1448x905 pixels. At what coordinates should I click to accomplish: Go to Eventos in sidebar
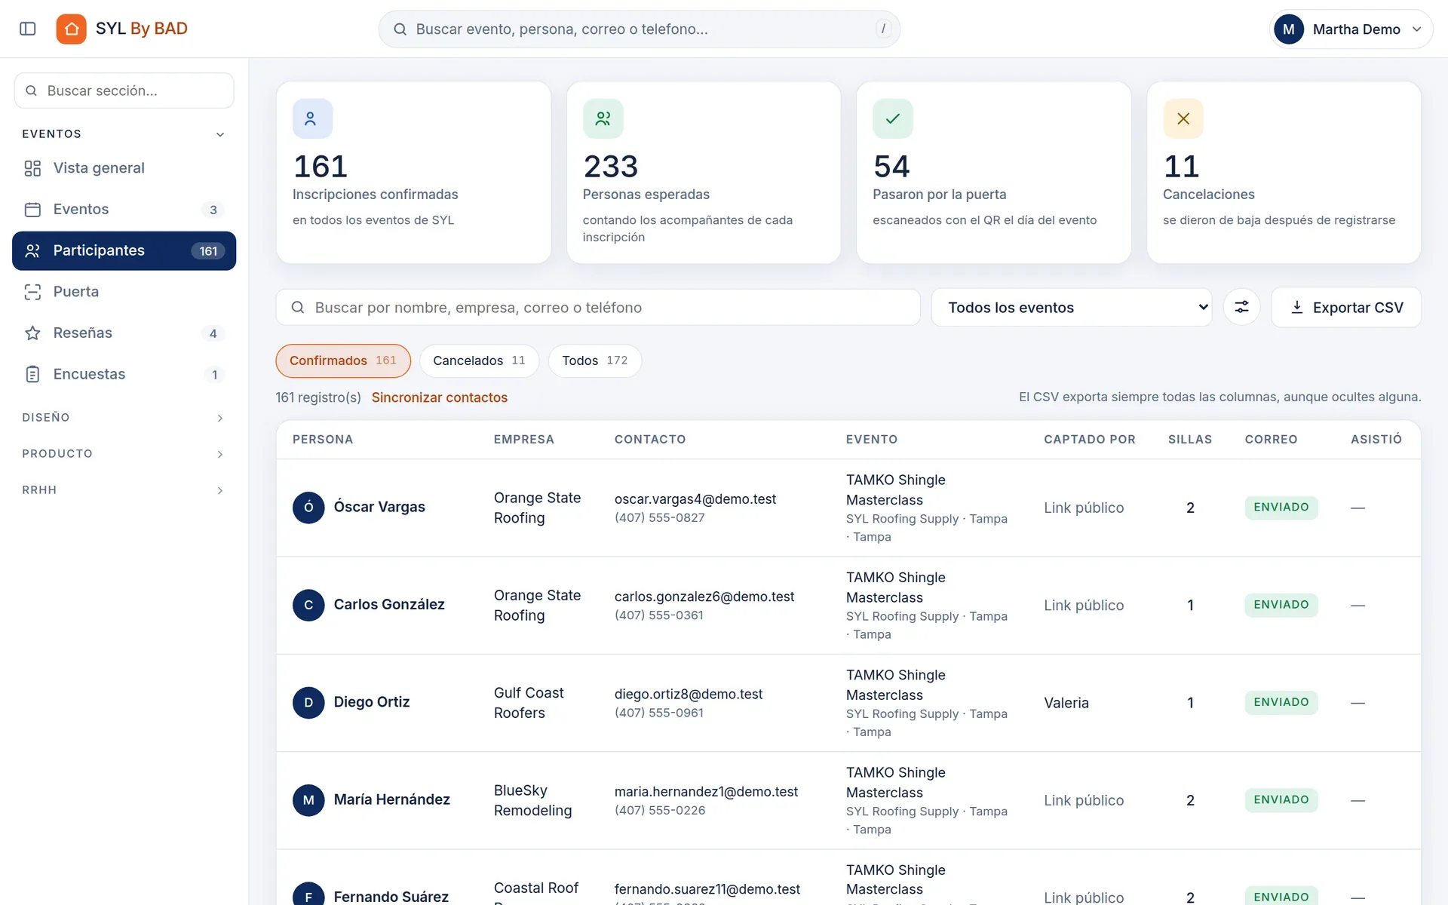124,210
